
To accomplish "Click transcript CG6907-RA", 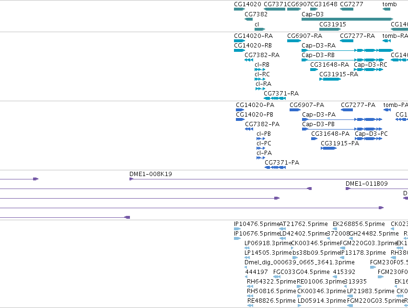I will [294, 41].
